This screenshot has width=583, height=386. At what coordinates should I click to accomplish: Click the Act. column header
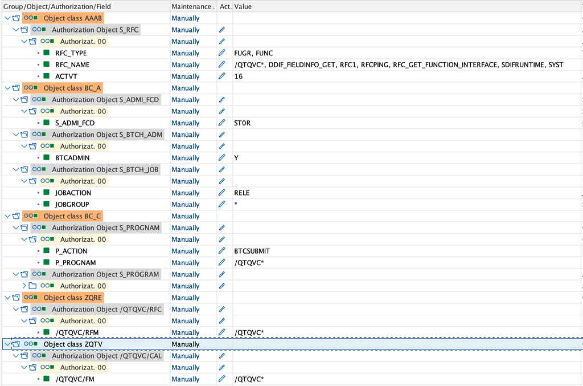(225, 6)
